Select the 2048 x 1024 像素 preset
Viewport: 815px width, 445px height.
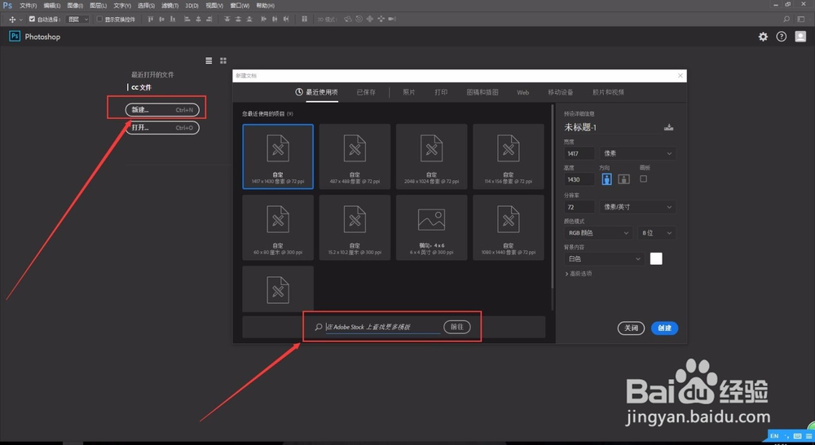coord(431,156)
